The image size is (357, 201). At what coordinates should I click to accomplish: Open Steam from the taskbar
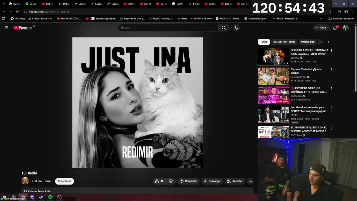point(41,197)
